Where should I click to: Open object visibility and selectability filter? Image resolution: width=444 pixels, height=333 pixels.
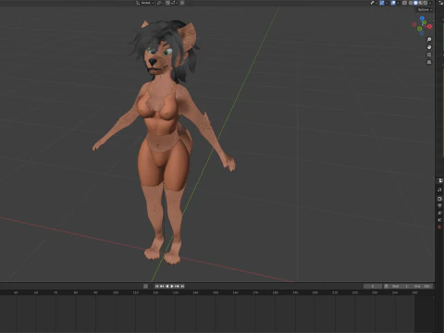(x=374, y=3)
